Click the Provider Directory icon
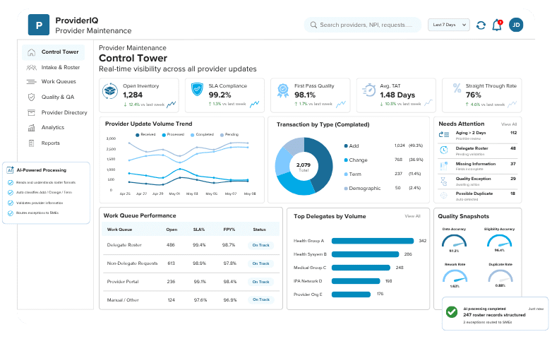The width and height of the screenshot is (552, 339). (31, 112)
